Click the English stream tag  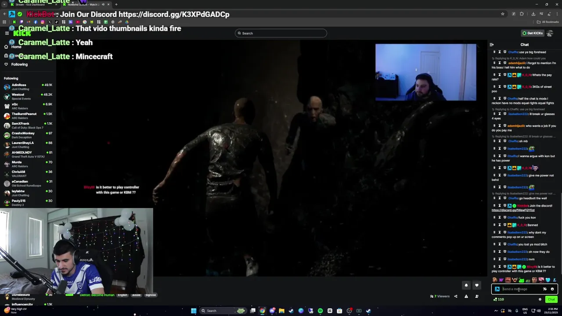(122, 295)
